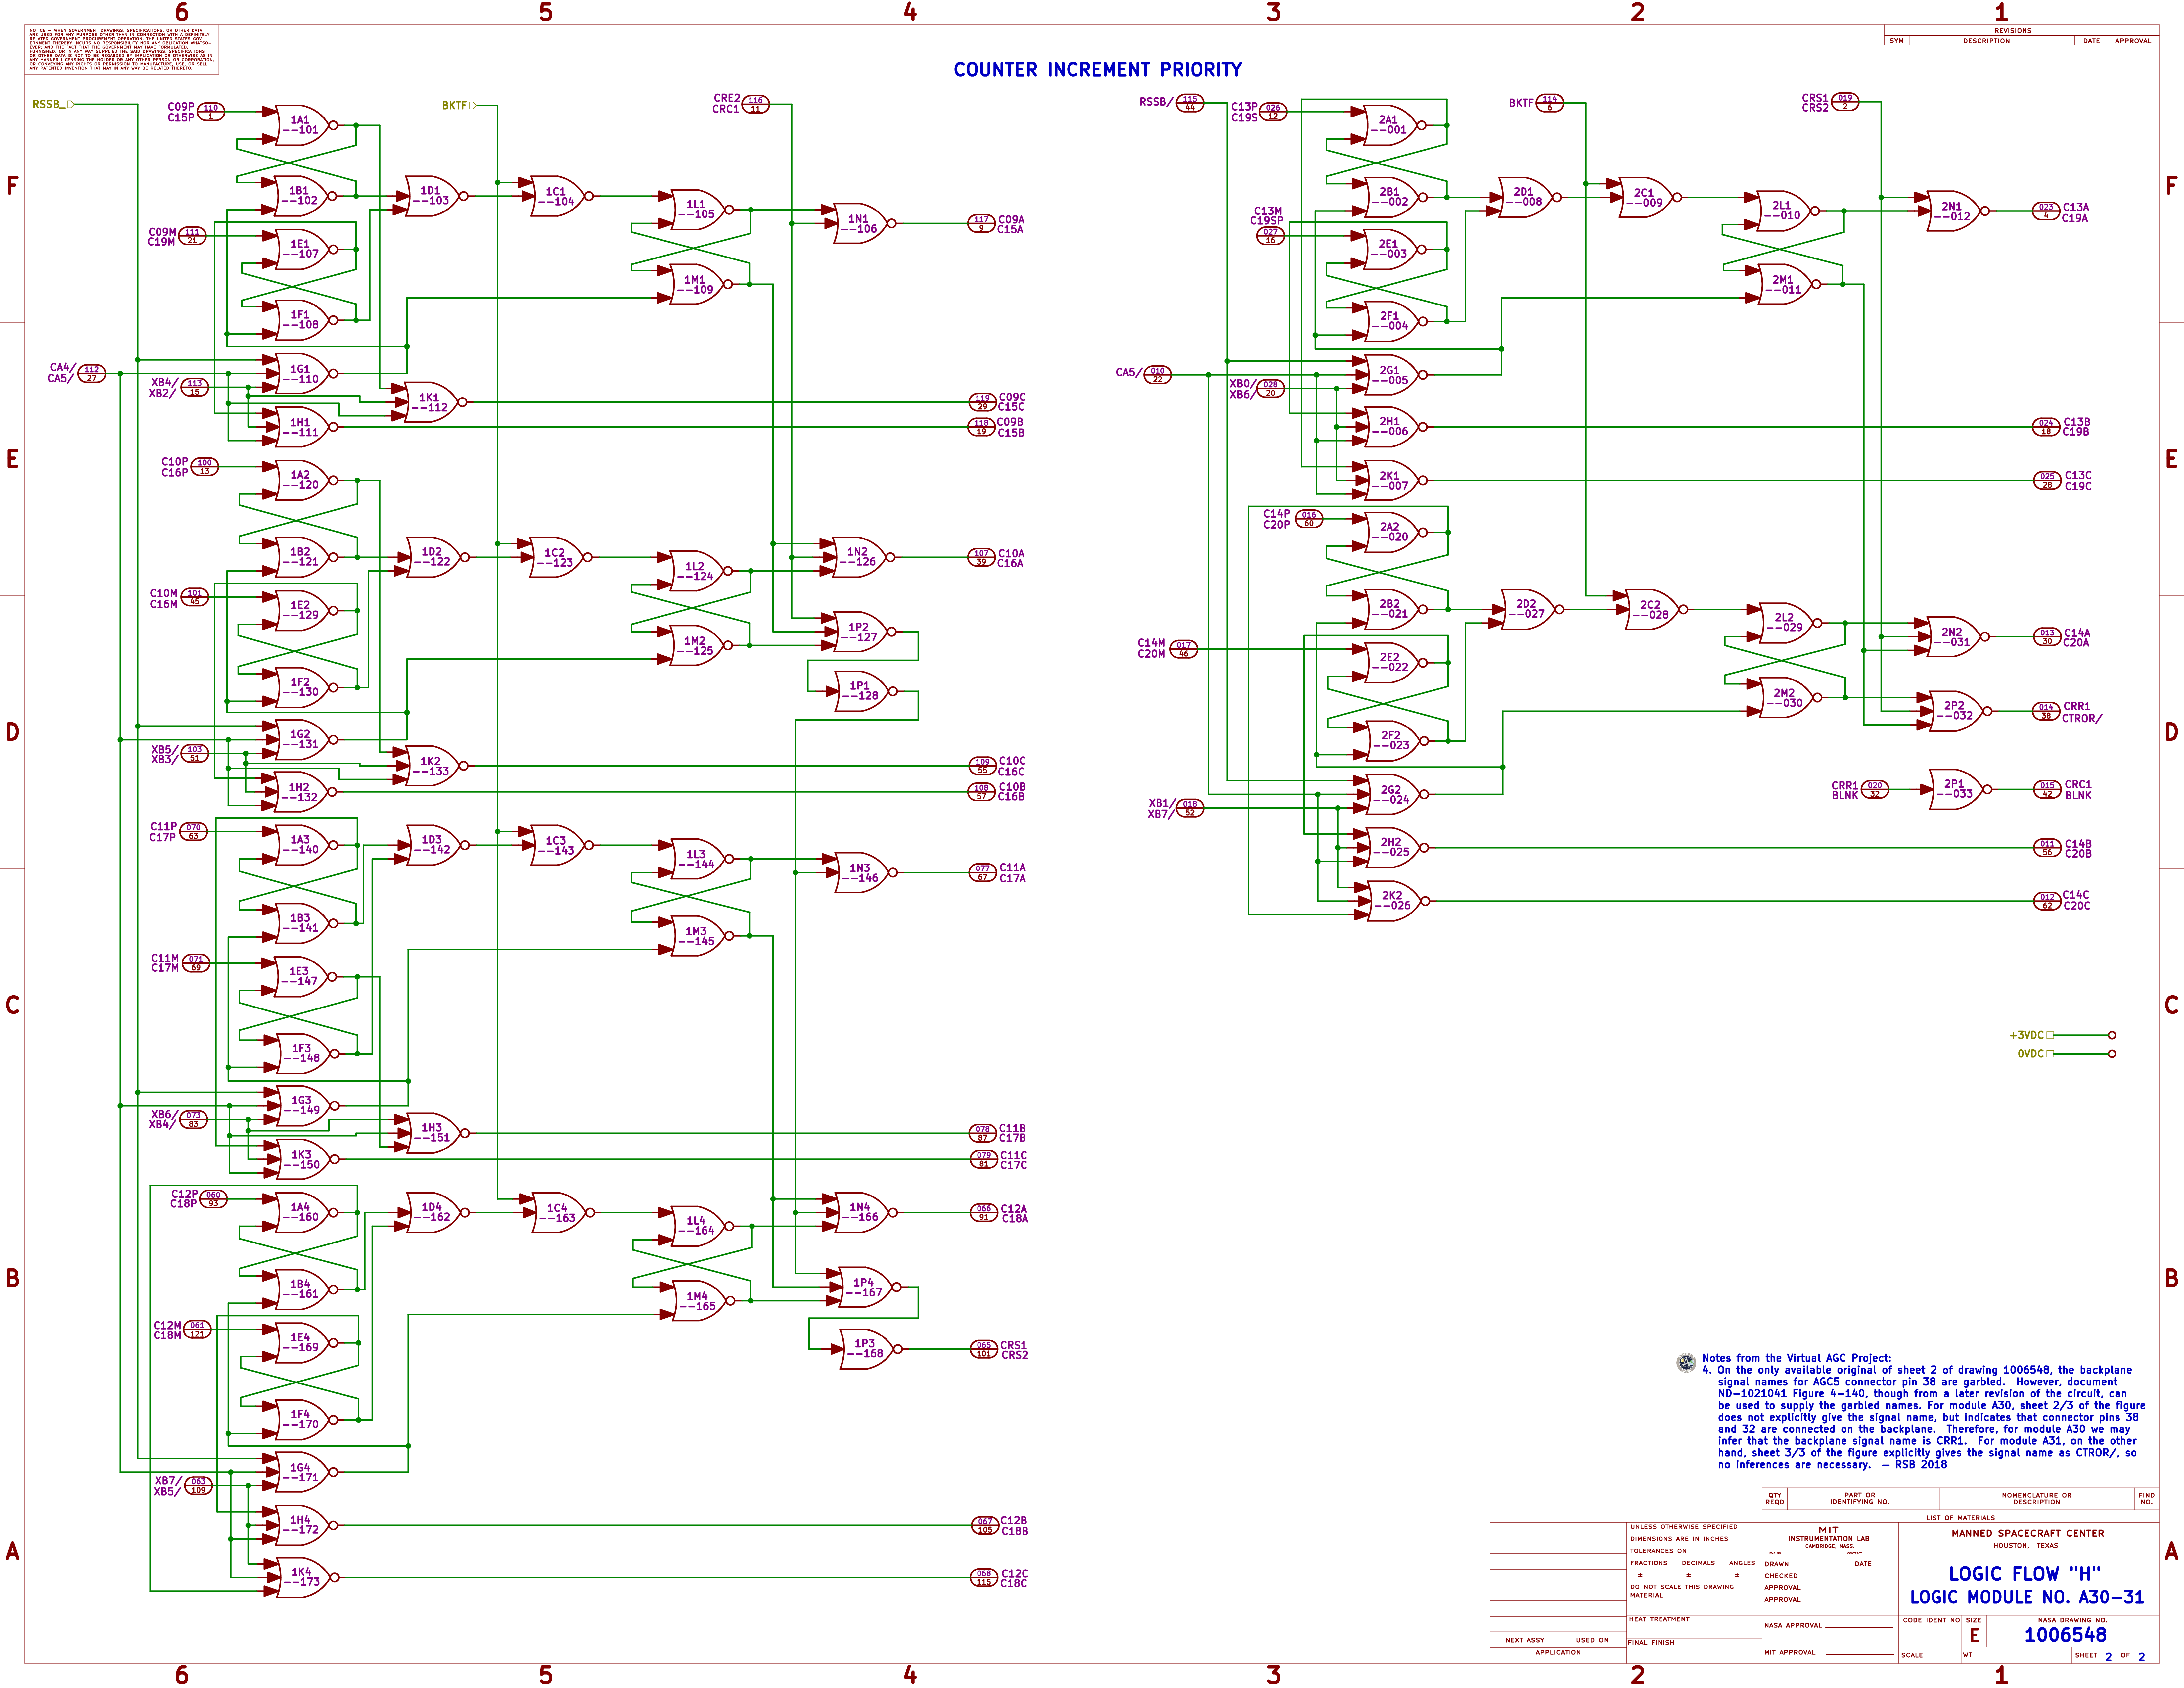Select the Notes from the Virtual AGC Project heading
Viewport: 2184px width, 1688px height.
(x=1797, y=1358)
